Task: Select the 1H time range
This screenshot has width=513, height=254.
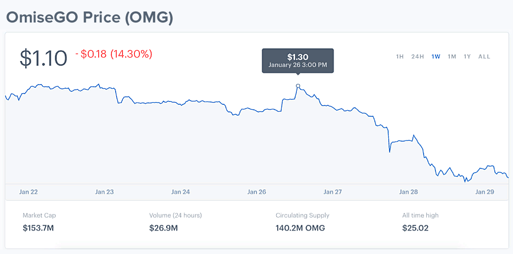Action: point(400,56)
